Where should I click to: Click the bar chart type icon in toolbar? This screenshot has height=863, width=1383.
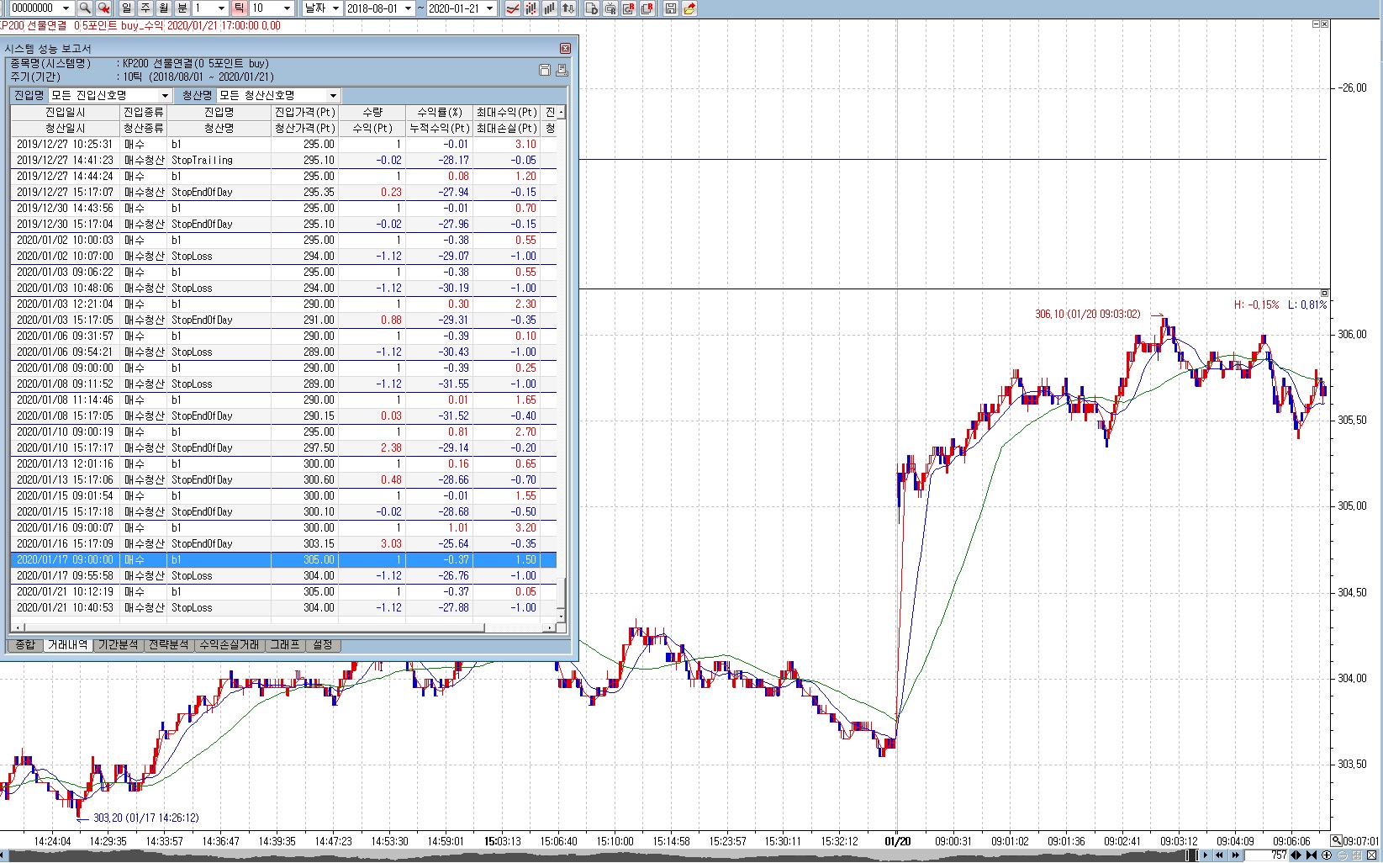(x=550, y=8)
